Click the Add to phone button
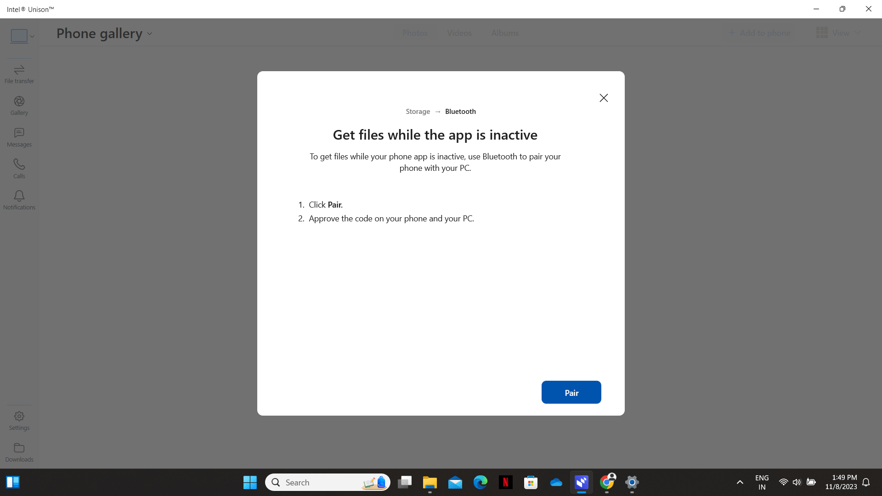Viewport: 882px width, 496px height. coord(760,33)
